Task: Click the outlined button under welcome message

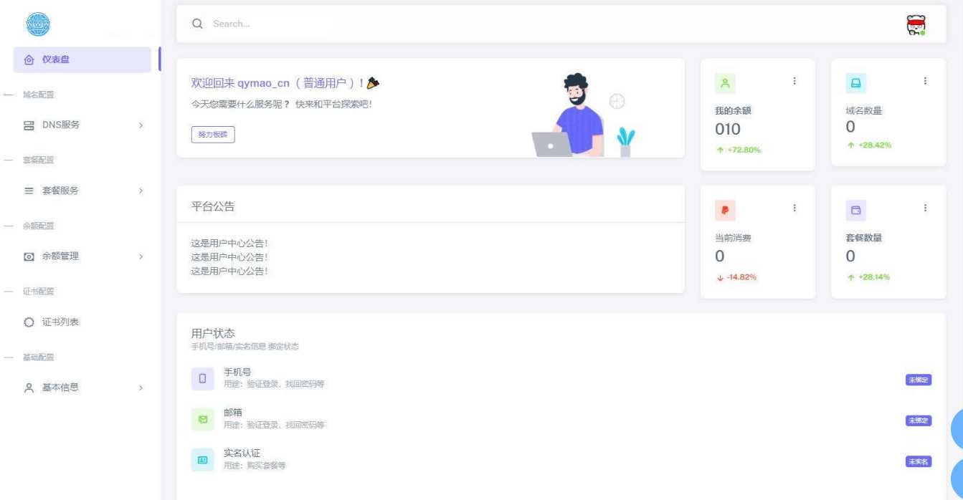Action: tap(213, 134)
